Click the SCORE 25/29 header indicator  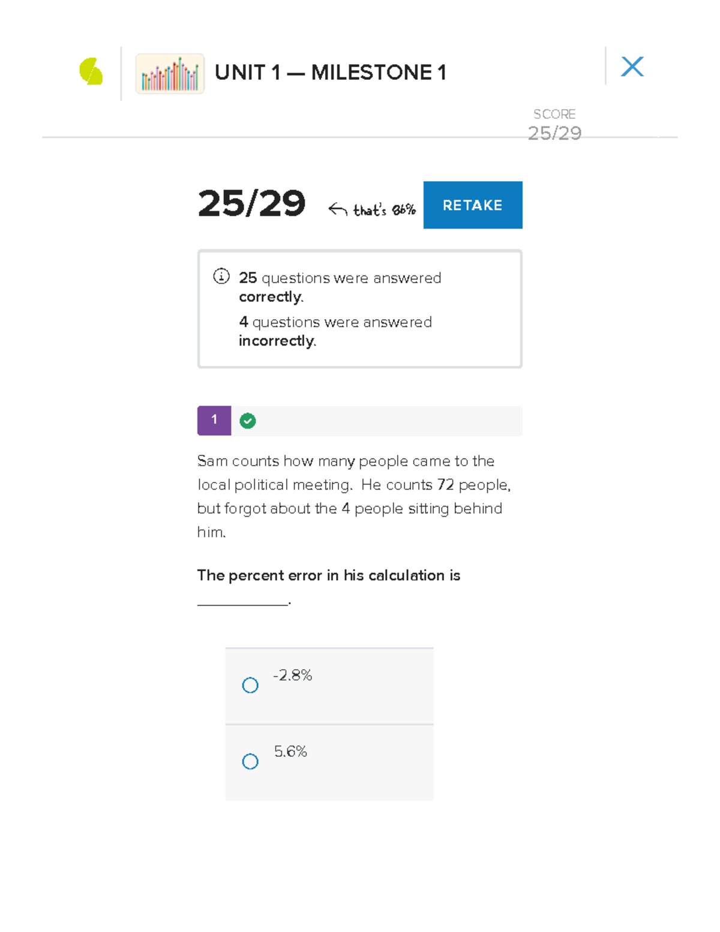point(554,125)
